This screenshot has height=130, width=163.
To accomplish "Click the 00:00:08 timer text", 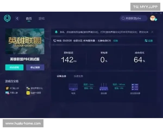I will click(67, 41).
